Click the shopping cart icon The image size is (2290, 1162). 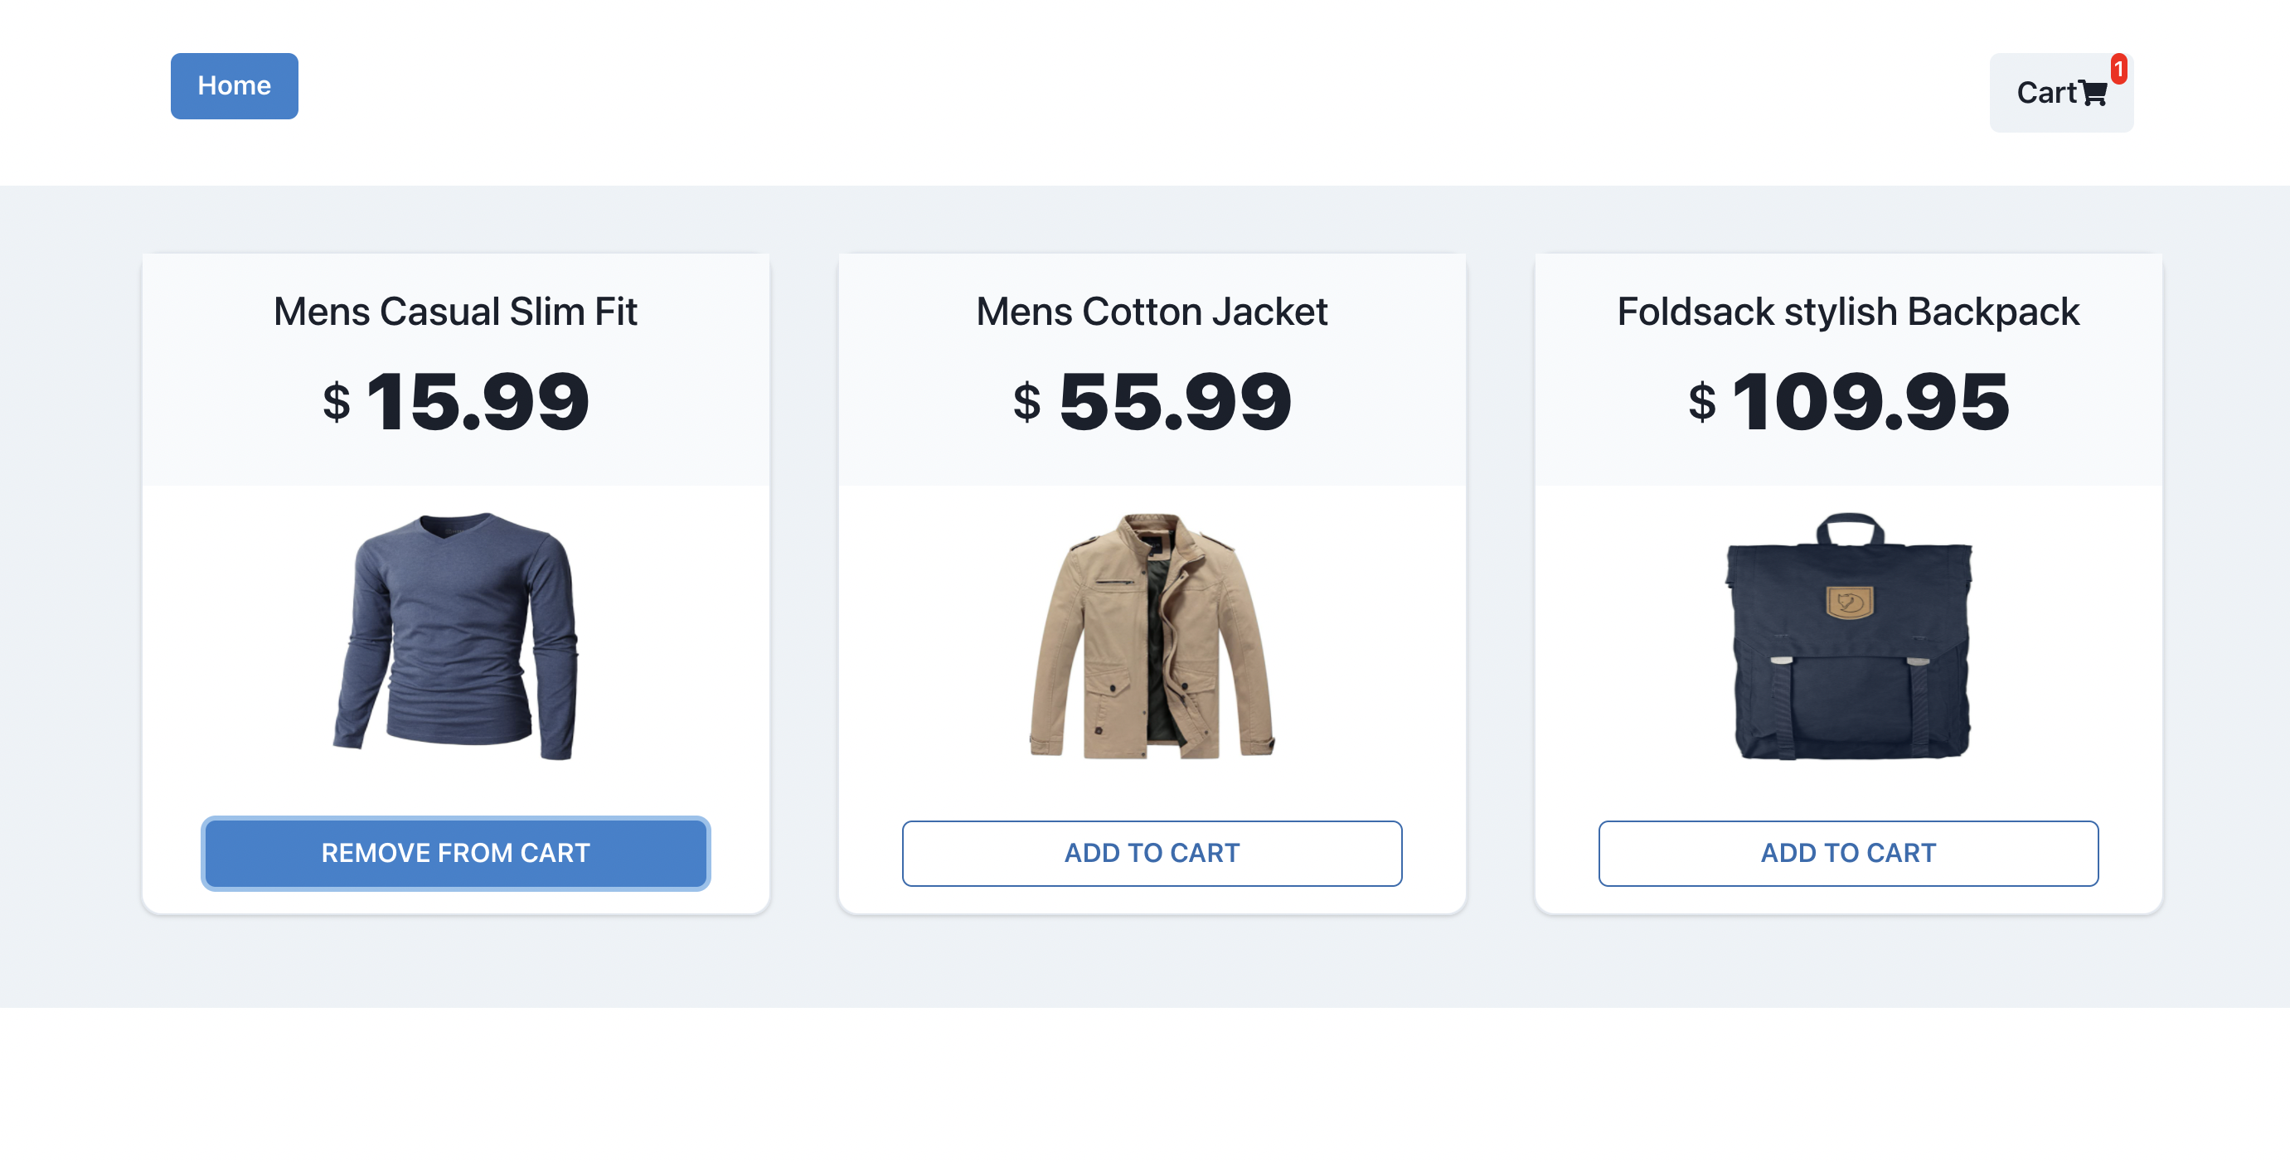[2092, 94]
